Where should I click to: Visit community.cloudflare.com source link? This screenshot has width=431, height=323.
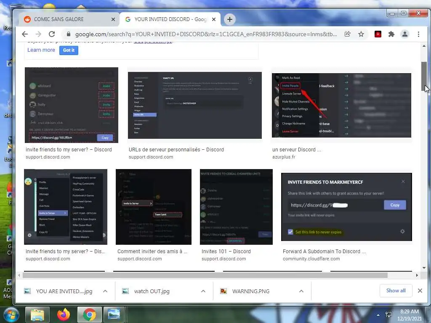pyautogui.click(x=311, y=259)
